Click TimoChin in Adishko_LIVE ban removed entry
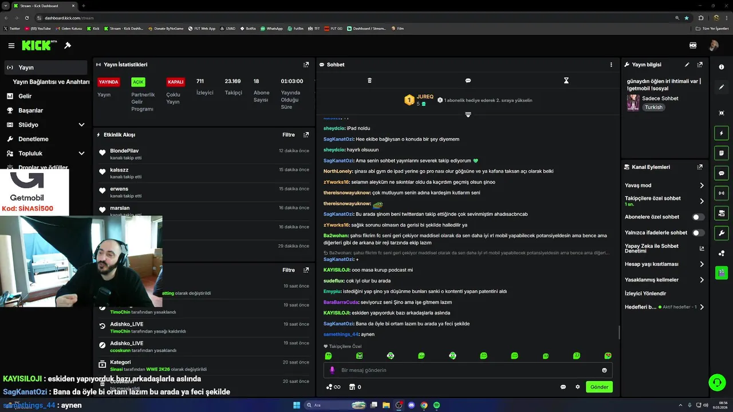Image resolution: width=733 pixels, height=412 pixels. click(120, 331)
